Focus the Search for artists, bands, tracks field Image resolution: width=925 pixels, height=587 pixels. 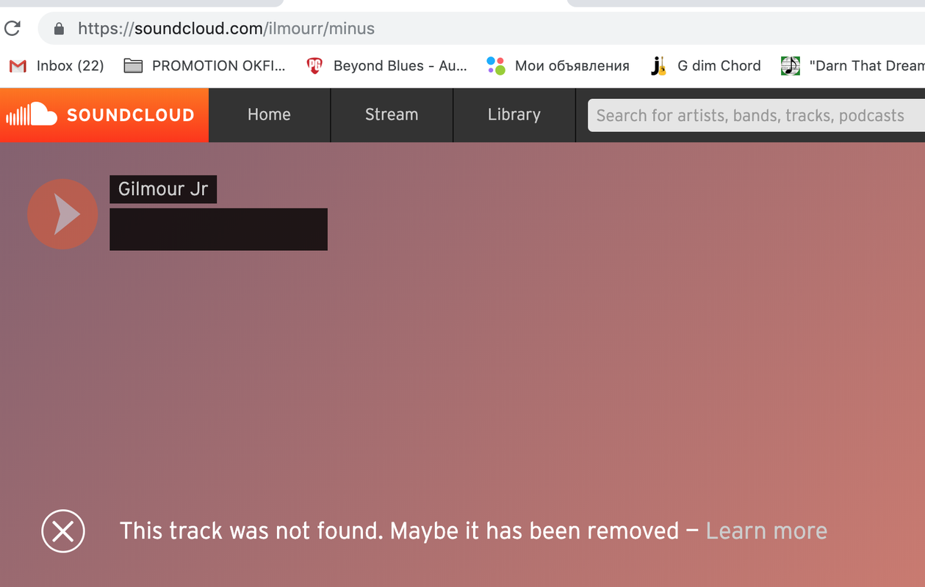(x=757, y=115)
